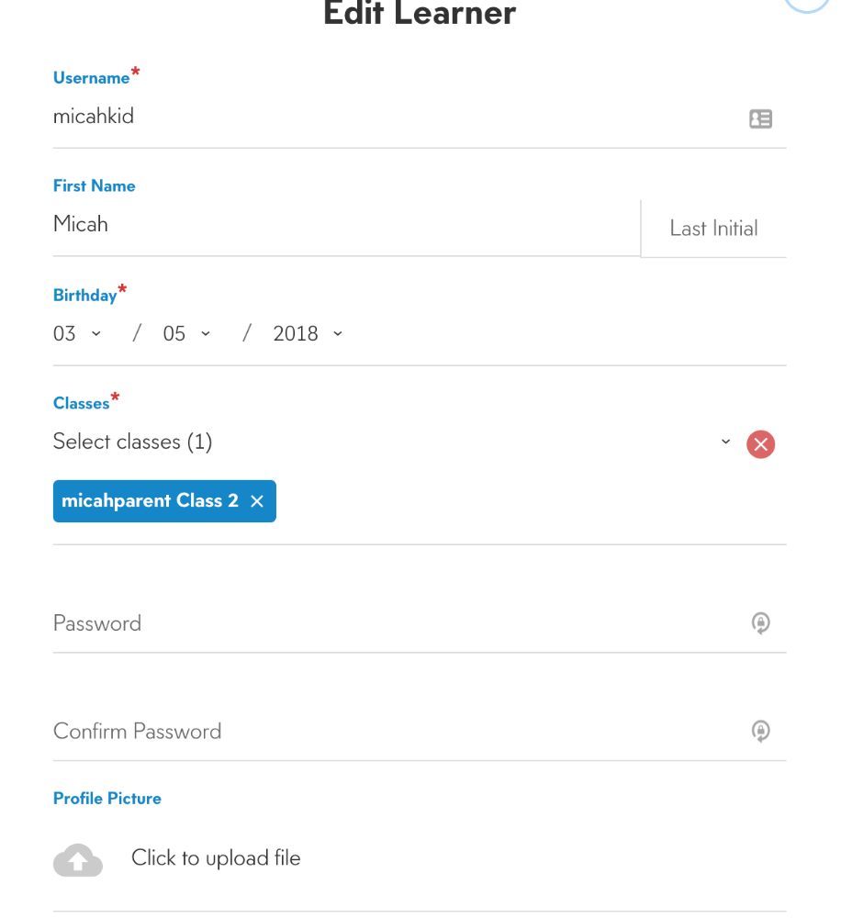Screen dimensions: 841x918
Task: Click the Last Initial input field
Action: click(714, 229)
